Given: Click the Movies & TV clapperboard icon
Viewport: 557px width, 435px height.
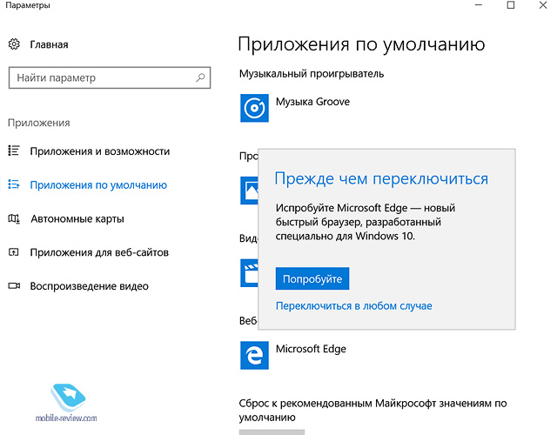Looking at the screenshot, I should point(249,272).
